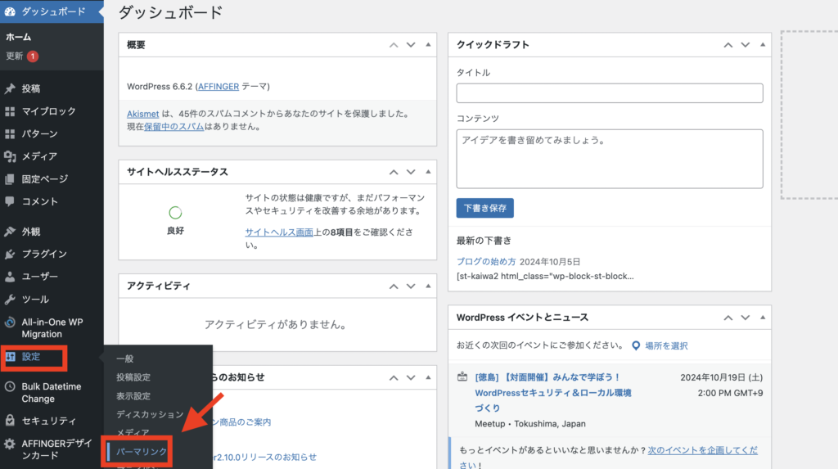Open the Akismet link
The height and width of the screenshot is (469, 838).
pyautogui.click(x=142, y=114)
